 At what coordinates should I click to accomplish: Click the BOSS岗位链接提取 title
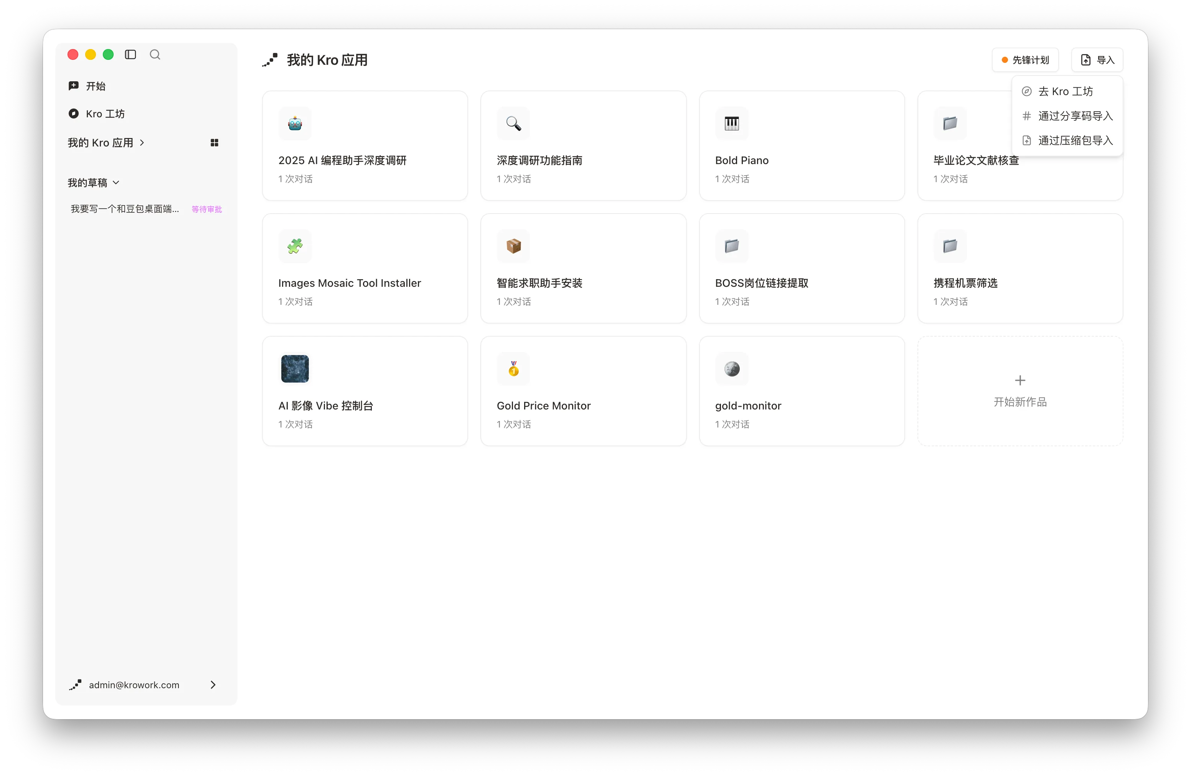[762, 283]
